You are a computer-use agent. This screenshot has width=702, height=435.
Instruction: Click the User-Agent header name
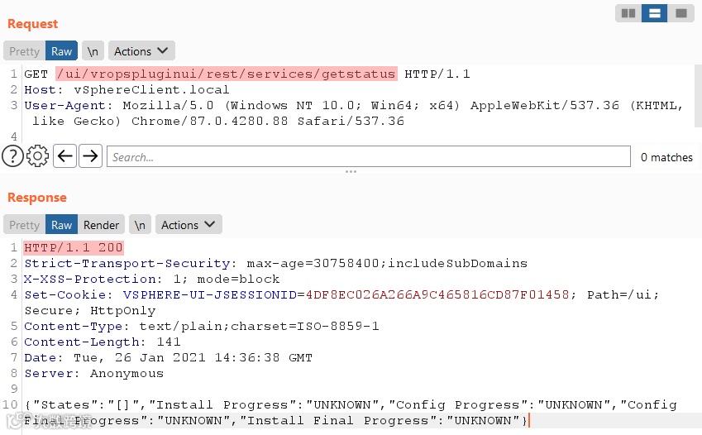[x=65, y=105]
